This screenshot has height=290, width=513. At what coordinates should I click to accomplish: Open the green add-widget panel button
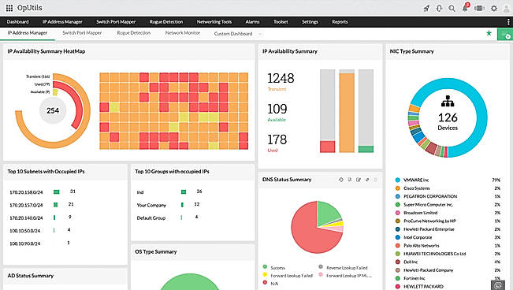tap(505, 35)
